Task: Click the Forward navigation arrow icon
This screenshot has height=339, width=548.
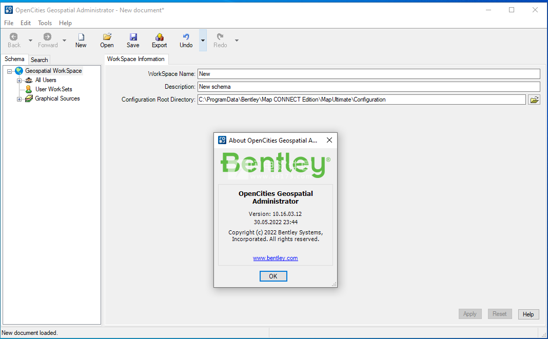Action: click(47, 37)
